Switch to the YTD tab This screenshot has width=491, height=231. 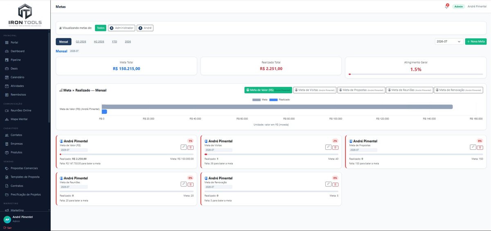[115, 42]
